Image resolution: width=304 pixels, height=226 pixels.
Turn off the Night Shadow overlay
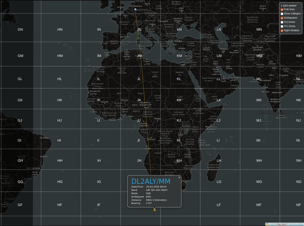[x=282, y=31]
